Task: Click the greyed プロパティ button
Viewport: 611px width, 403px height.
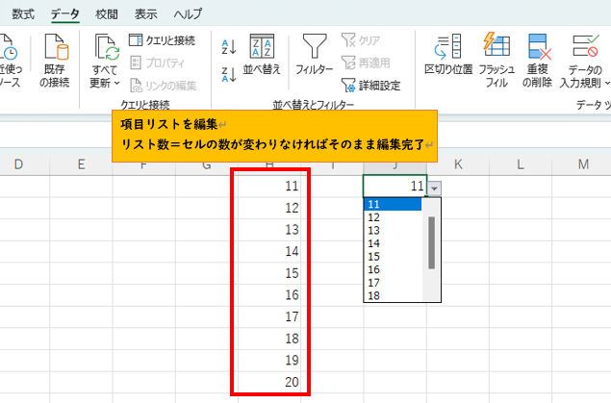Action: (158, 63)
